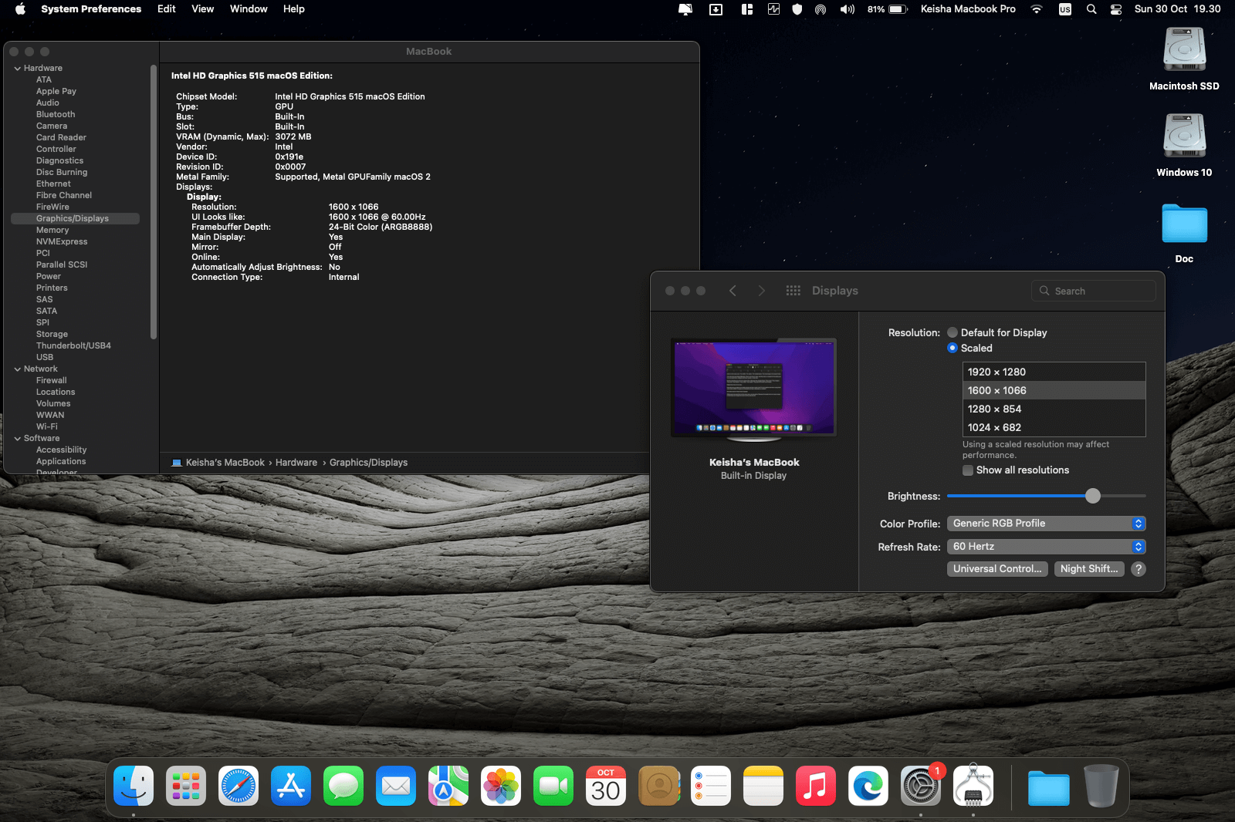Open the Photos app in the dock
The image size is (1235, 822).
[501, 787]
